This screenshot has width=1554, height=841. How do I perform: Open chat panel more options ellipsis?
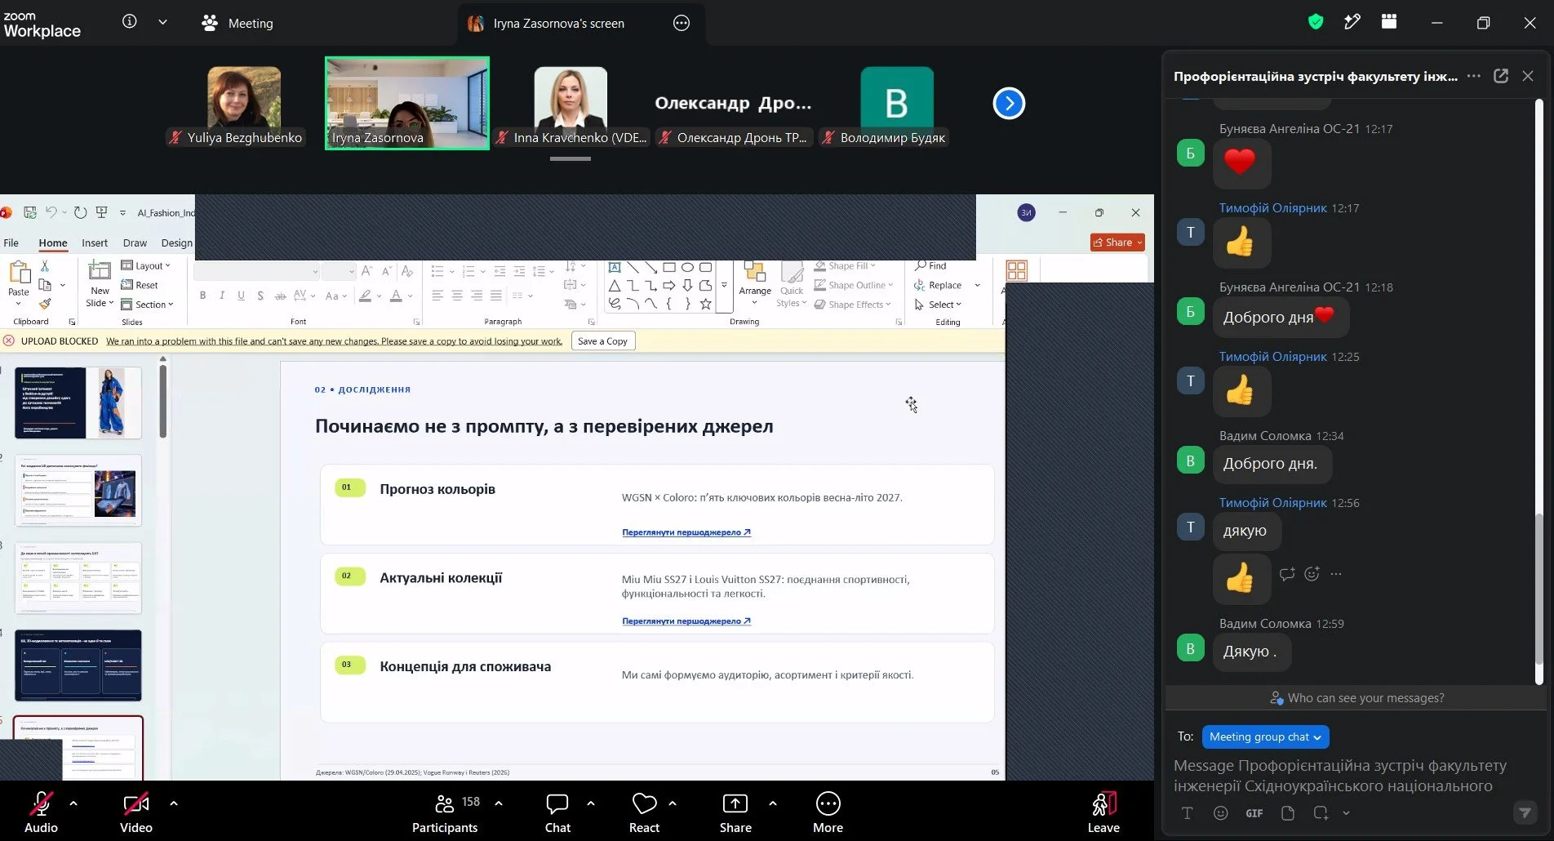[x=1473, y=76]
